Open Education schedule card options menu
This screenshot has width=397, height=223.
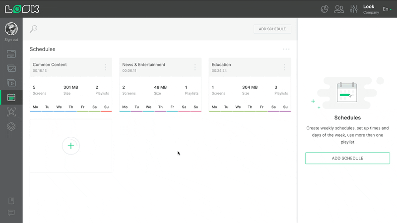pyautogui.click(x=284, y=67)
